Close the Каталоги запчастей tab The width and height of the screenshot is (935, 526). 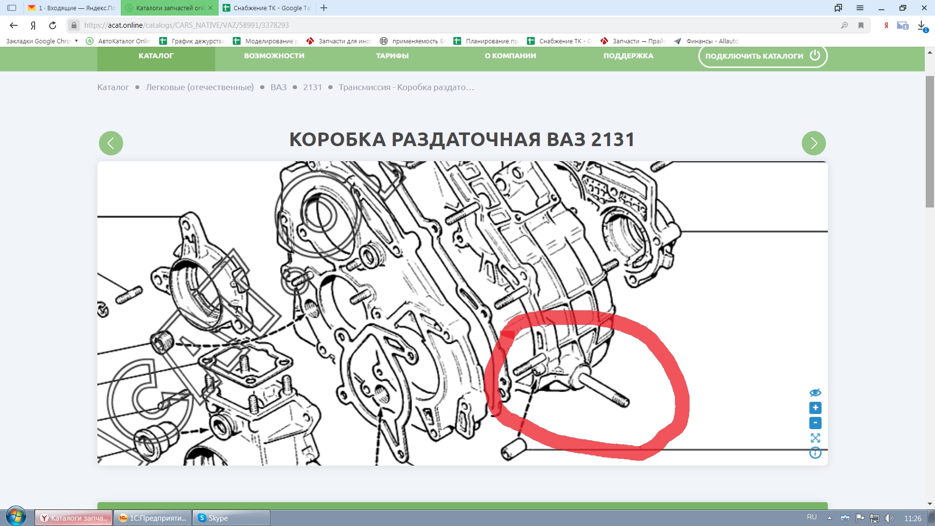pos(210,8)
